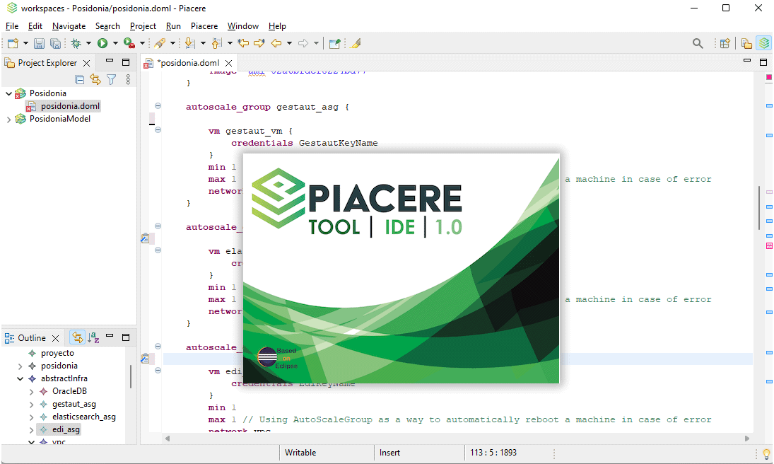This screenshot has width=774, height=464.
Task: Navigate back with yellow left arrow
Action: coord(276,43)
